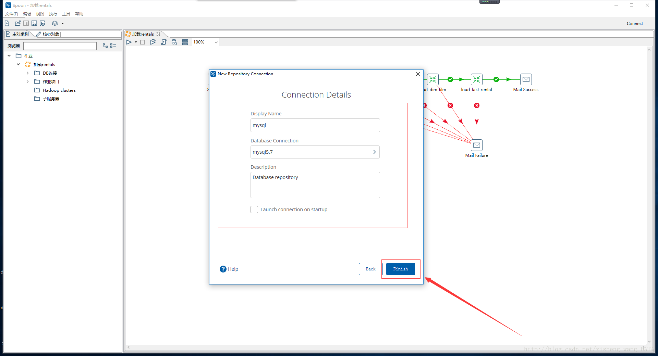Click the replay job icon
The width and height of the screenshot is (658, 356).
coord(153,42)
